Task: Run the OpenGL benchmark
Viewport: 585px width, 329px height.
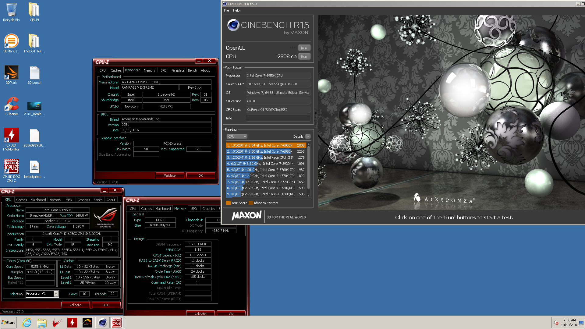Action: click(x=304, y=48)
